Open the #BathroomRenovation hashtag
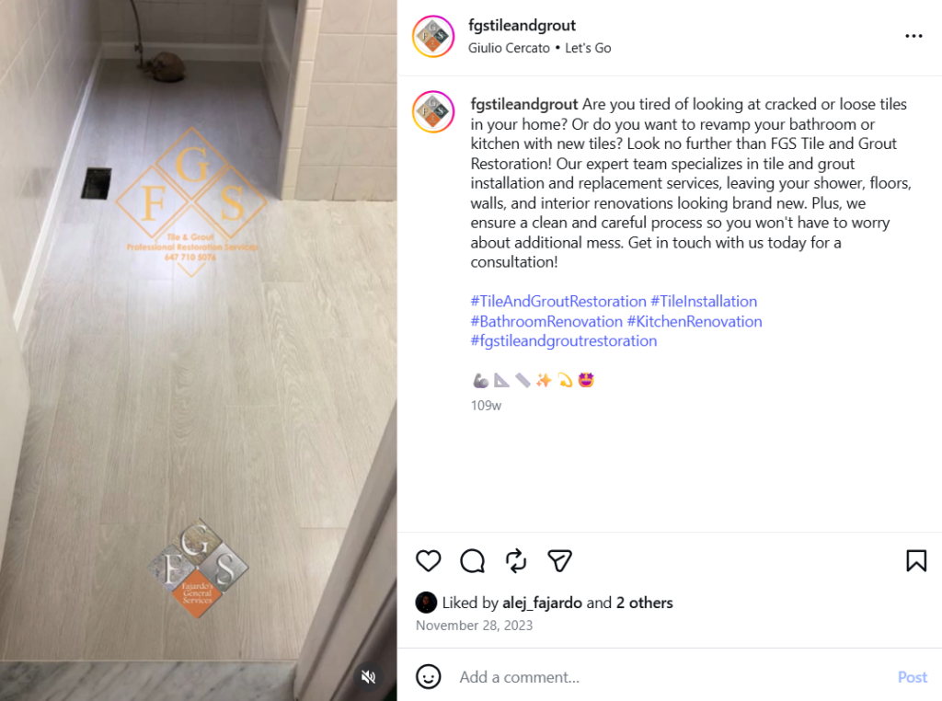 546,321
